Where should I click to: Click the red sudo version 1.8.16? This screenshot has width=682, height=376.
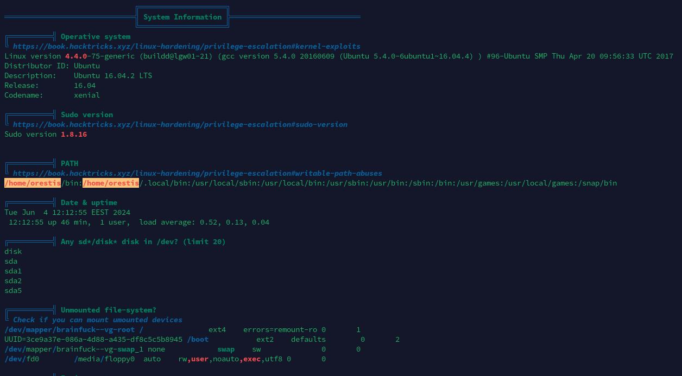click(74, 134)
